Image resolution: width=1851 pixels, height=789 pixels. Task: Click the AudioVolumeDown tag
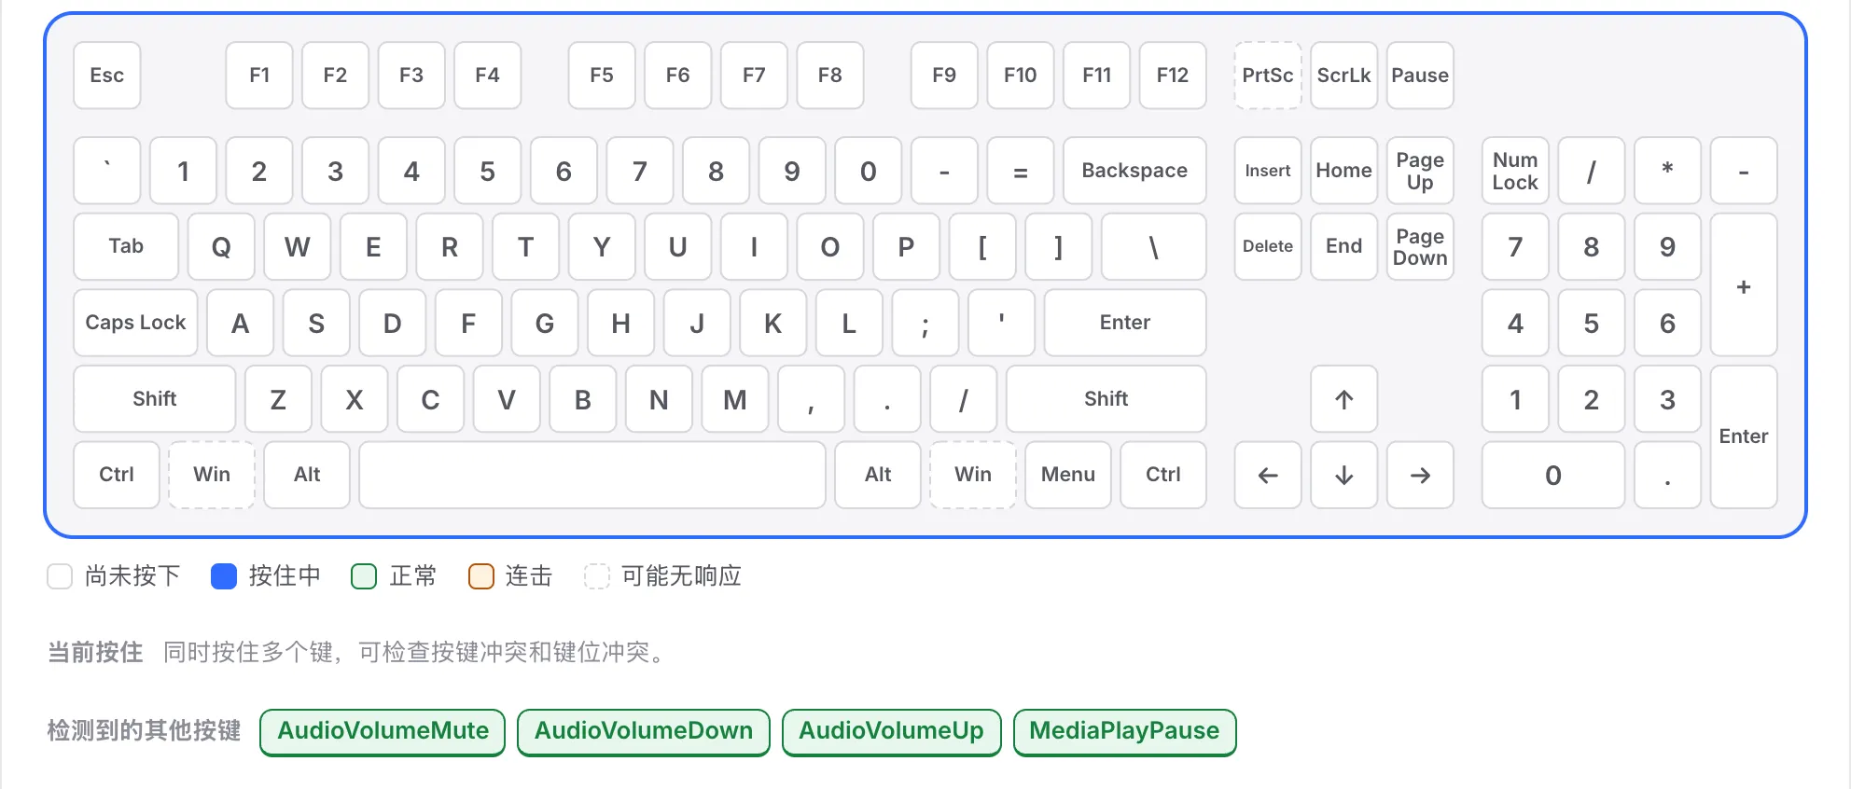coord(644,733)
